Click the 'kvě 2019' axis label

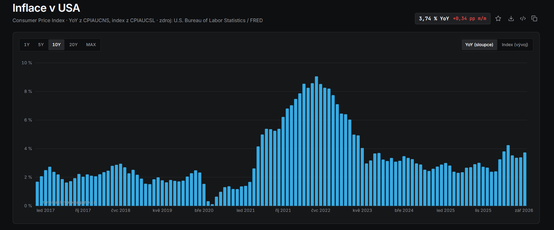pos(162,210)
